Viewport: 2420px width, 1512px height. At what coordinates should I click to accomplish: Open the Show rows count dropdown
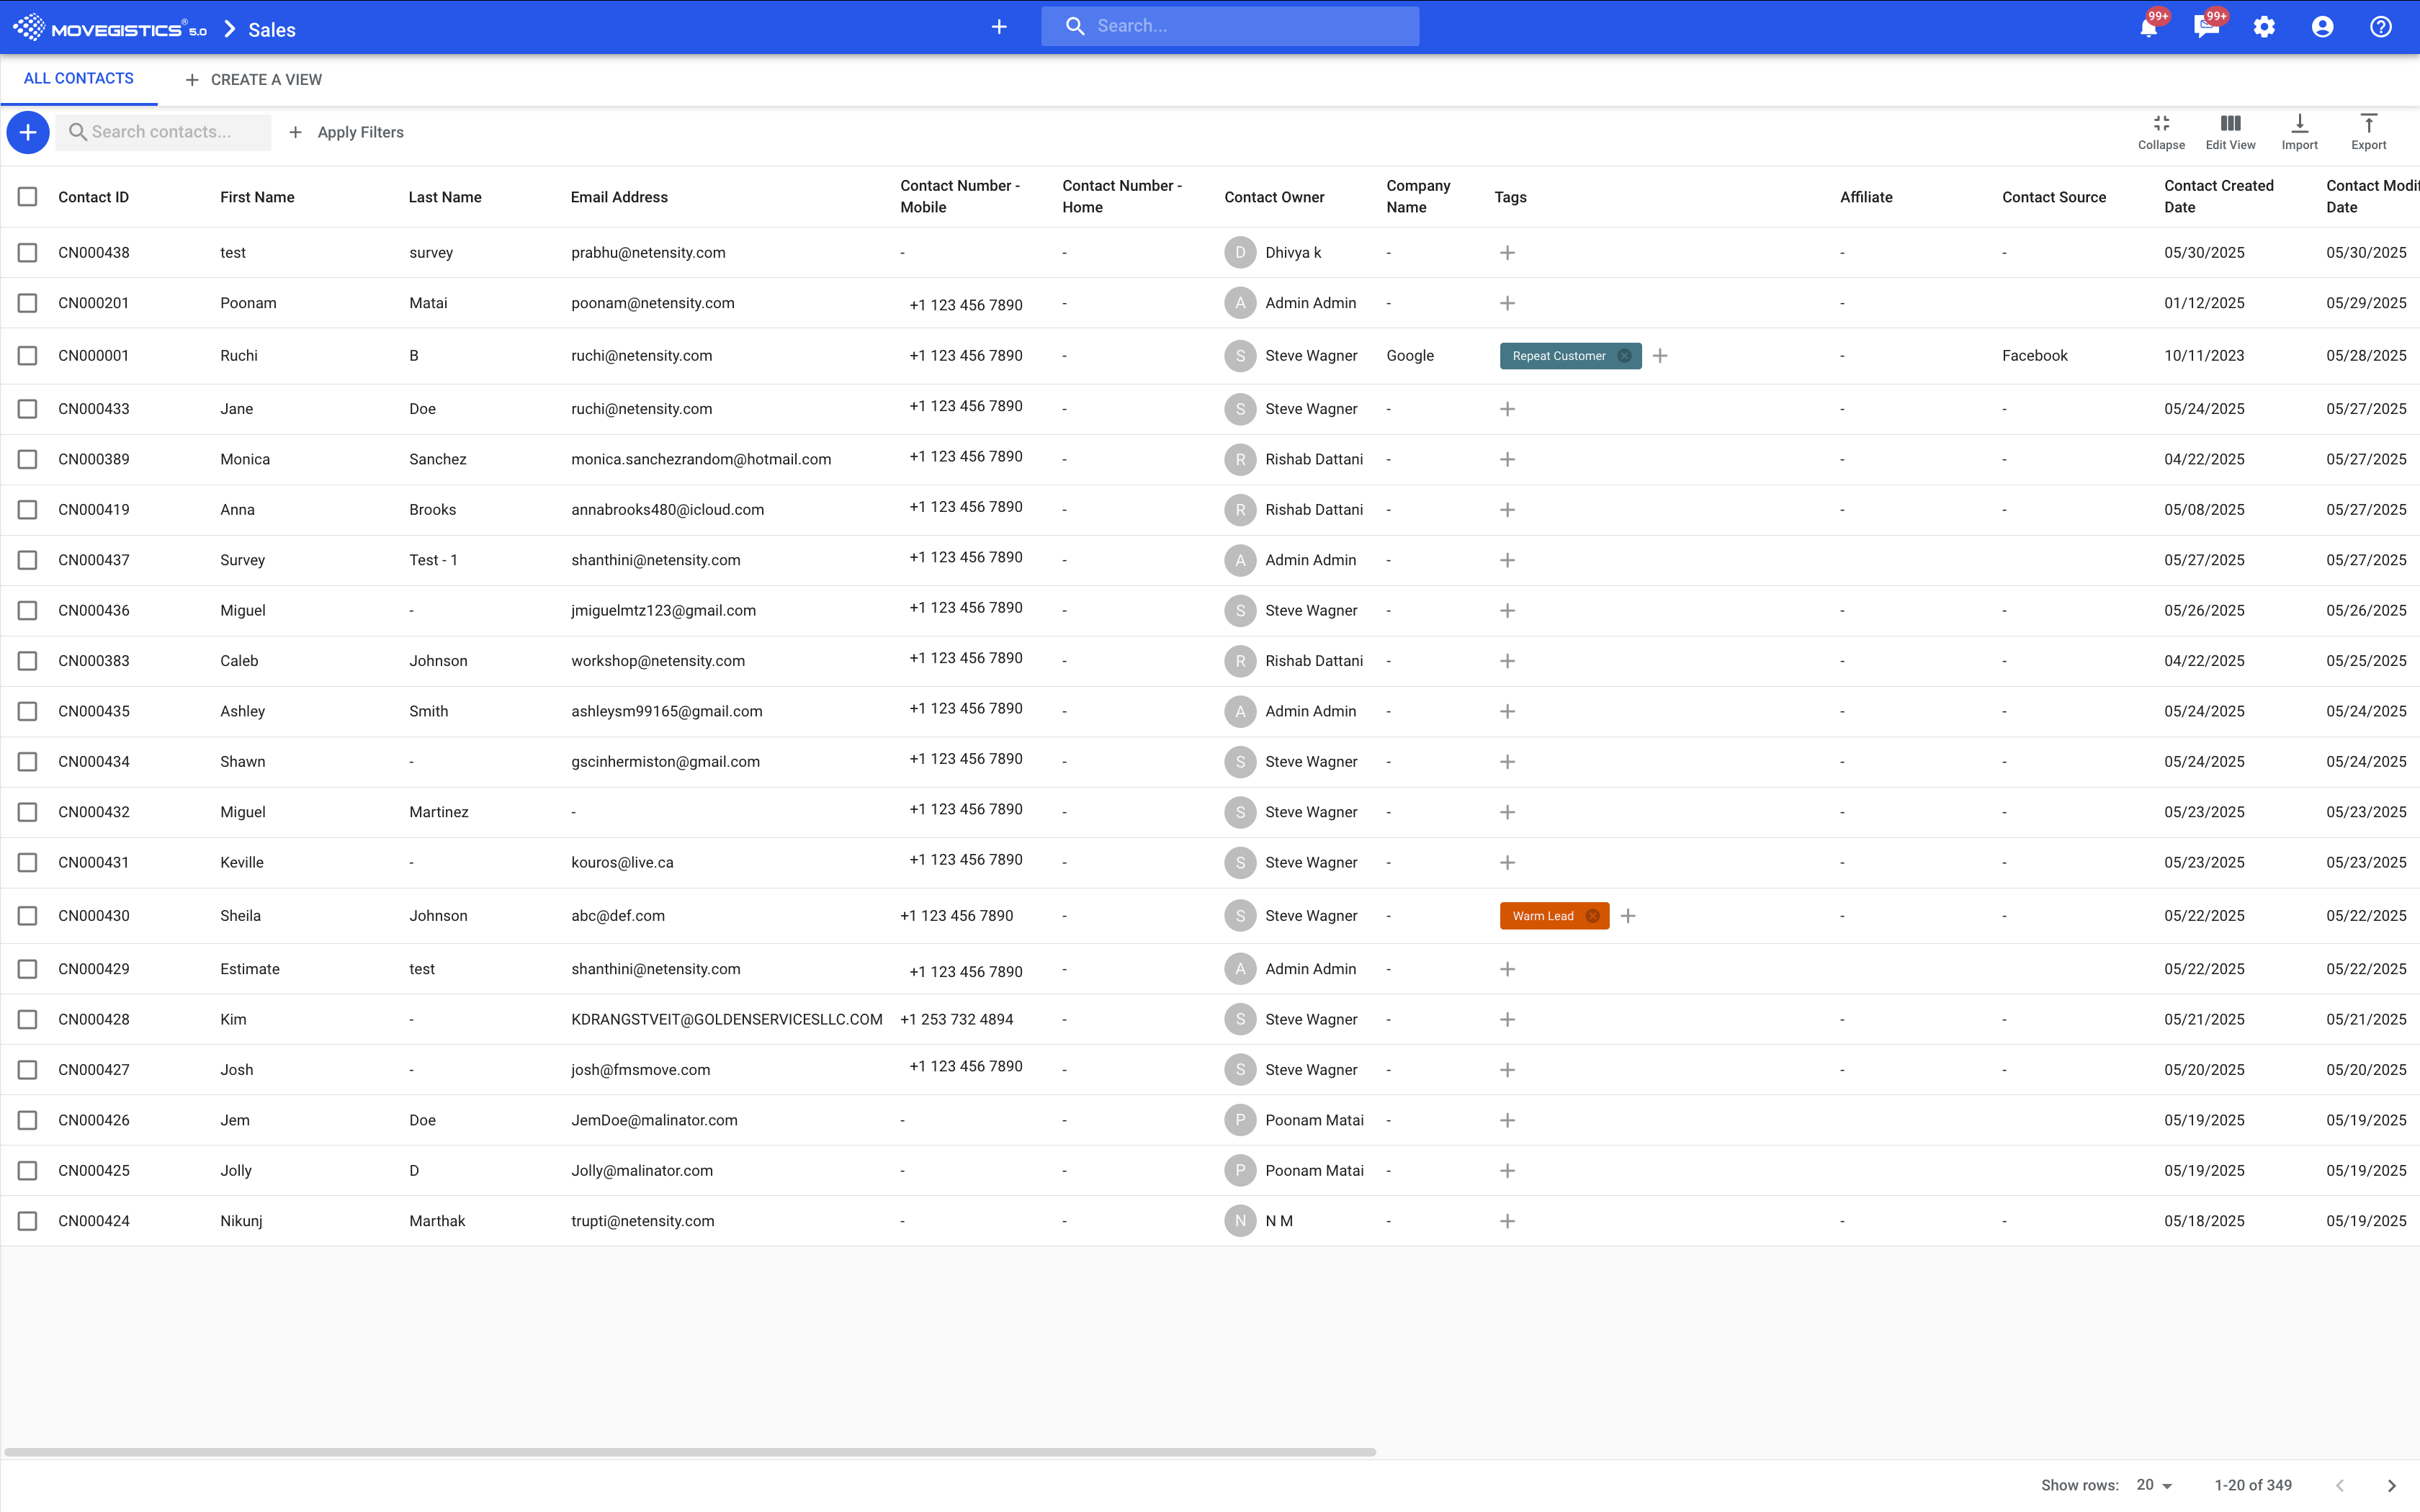pos(2154,1485)
